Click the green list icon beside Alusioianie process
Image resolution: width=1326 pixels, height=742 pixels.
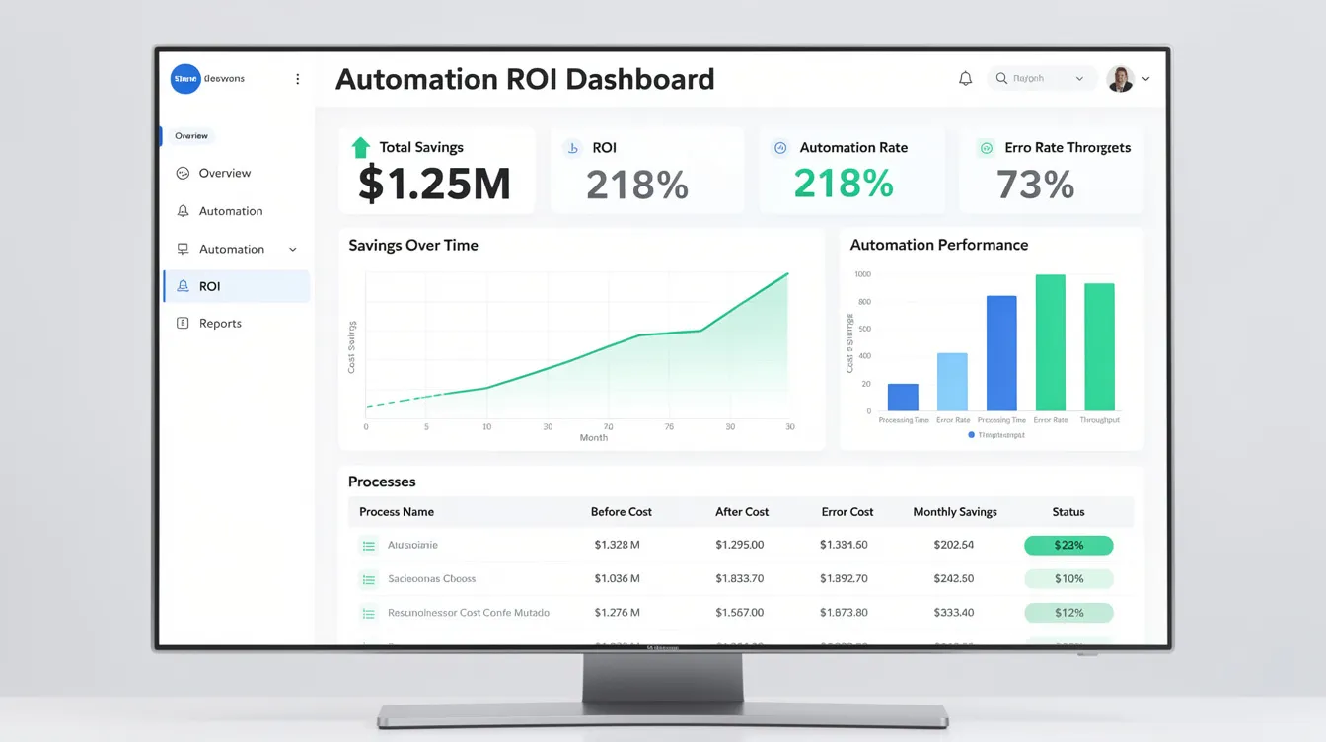[367, 545]
